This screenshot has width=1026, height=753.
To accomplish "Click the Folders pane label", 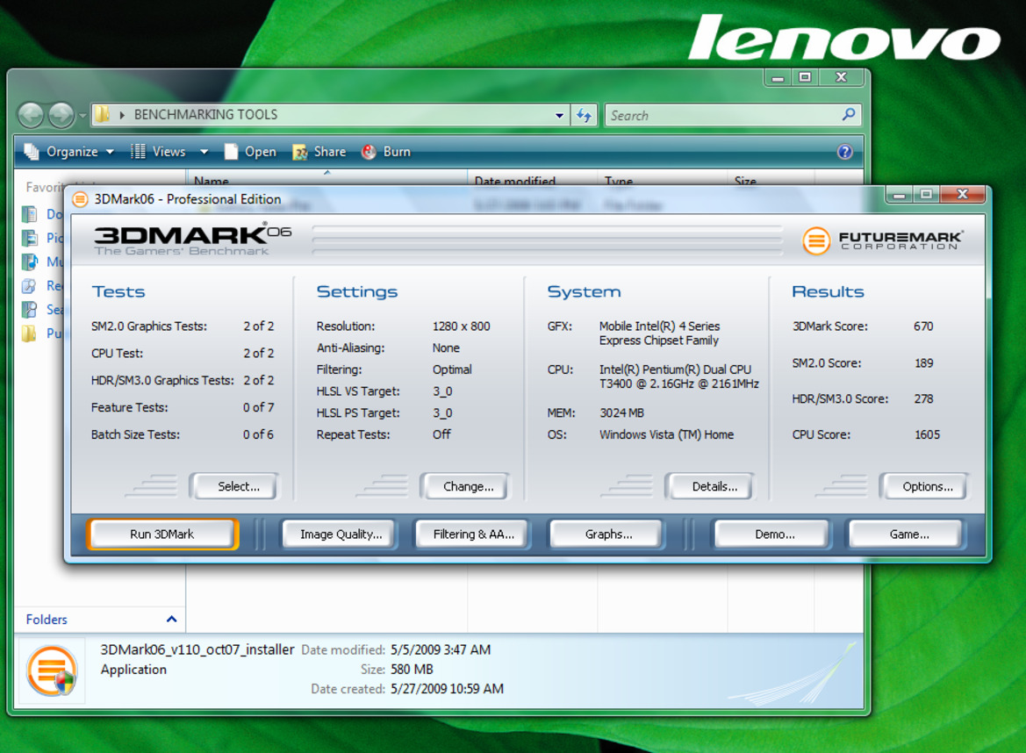I will click(47, 619).
